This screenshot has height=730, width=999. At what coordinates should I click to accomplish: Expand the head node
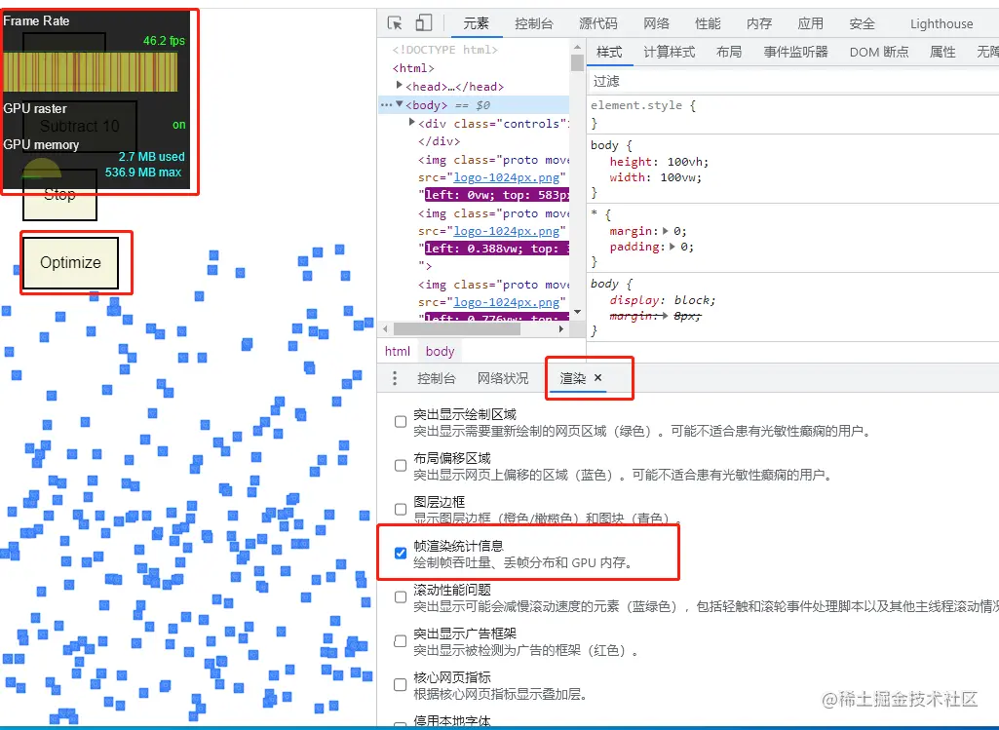click(400, 86)
